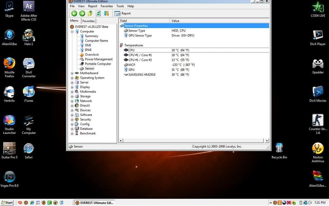Expand the Network tree node
This screenshot has height=206, width=329.
click(x=72, y=101)
